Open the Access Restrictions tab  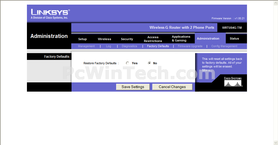pyautogui.click(x=153, y=39)
